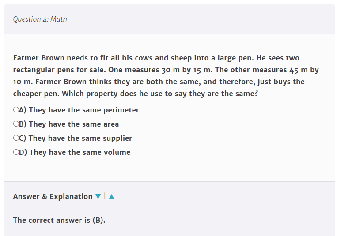The height and width of the screenshot is (236, 337).
Task: Click the 'C)' option letter label
Action: point(23,138)
